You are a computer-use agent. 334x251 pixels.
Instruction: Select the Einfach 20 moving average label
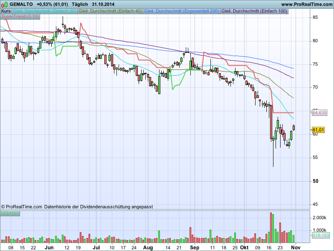tap(45, 11)
